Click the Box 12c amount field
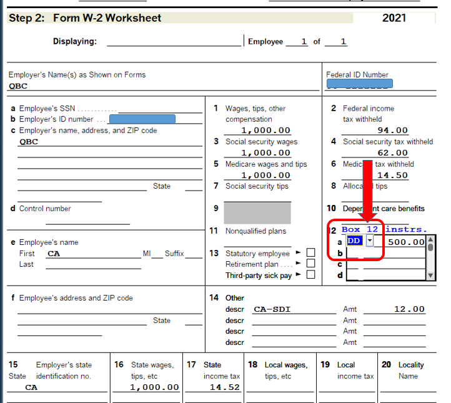 click(394, 264)
